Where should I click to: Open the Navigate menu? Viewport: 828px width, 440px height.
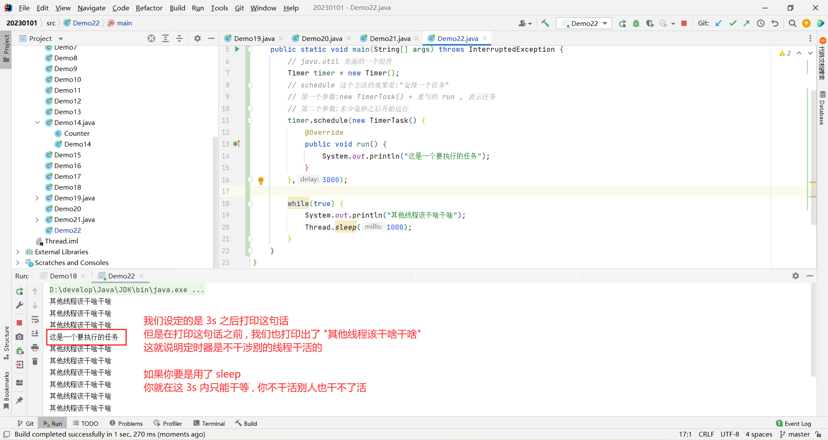coord(91,8)
